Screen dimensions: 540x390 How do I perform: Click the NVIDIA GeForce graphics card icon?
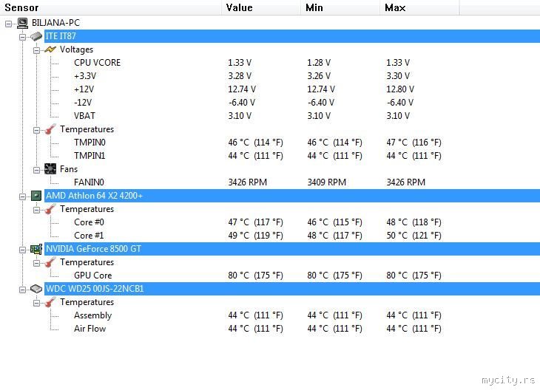tap(36, 249)
